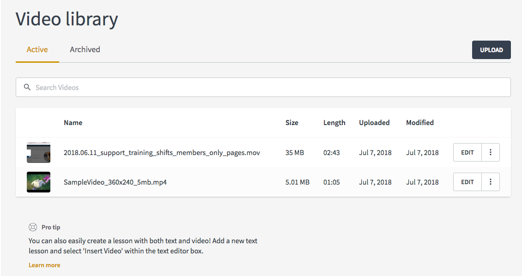Click the lifebuoy Pro tip icon
Screen dimensions: 522x276
32,227
